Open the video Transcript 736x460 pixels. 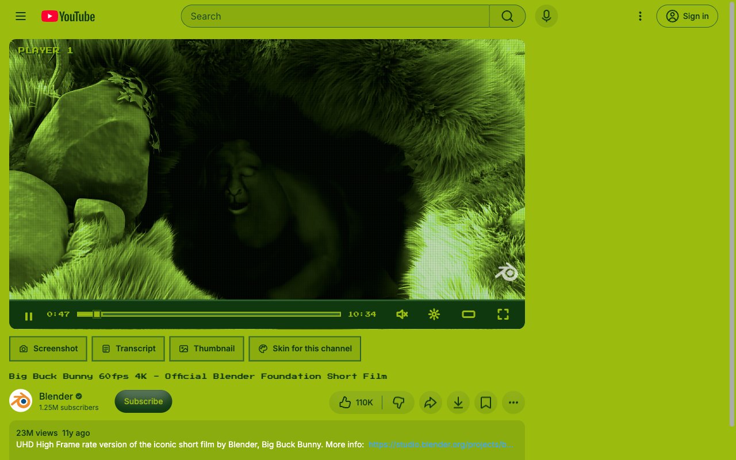[128, 348]
